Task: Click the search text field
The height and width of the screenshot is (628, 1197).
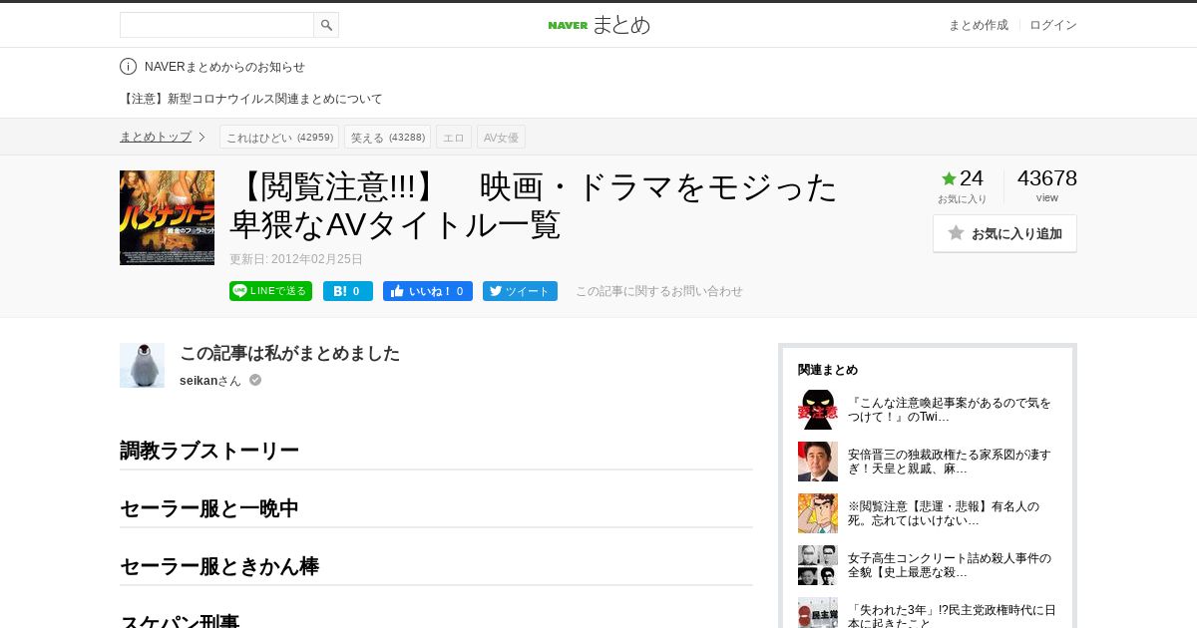Action: (217, 25)
